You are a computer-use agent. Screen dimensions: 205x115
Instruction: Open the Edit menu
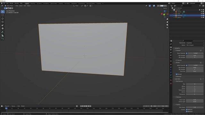point(7,4)
